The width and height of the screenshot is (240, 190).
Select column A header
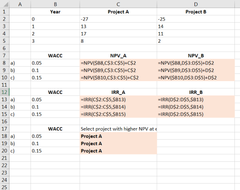coord(20,4)
